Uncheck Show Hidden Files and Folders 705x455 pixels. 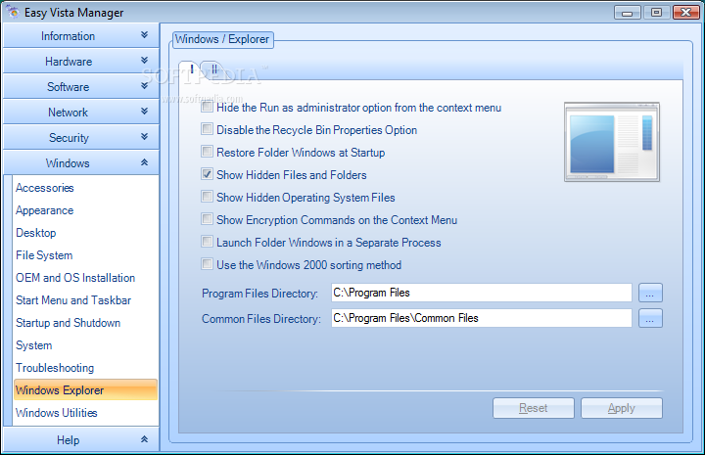click(207, 174)
